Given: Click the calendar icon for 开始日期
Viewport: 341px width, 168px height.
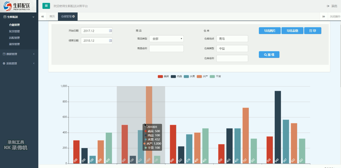Looking at the screenshot, I should point(110,31).
